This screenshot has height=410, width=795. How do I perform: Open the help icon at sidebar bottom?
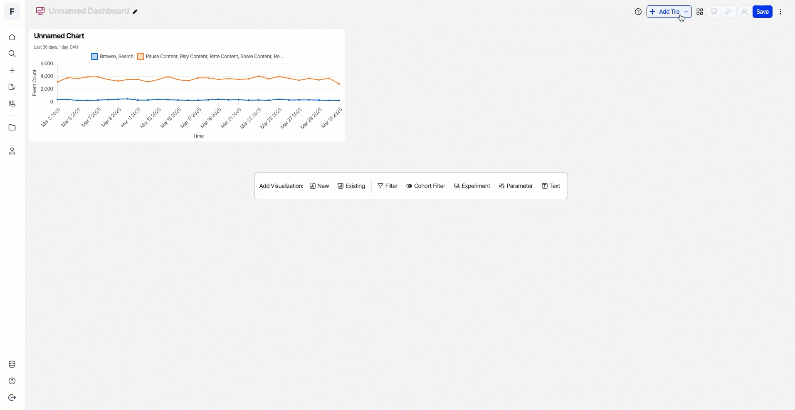(12, 381)
